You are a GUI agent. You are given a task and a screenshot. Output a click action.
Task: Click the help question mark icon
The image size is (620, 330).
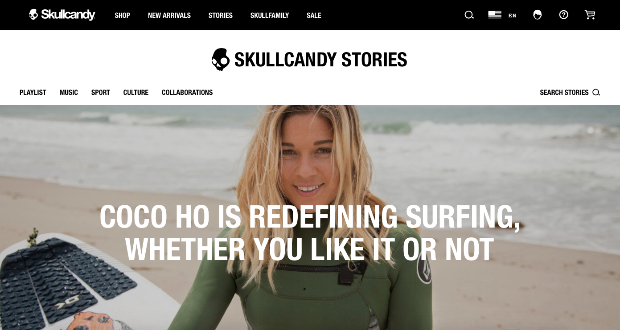(x=564, y=15)
